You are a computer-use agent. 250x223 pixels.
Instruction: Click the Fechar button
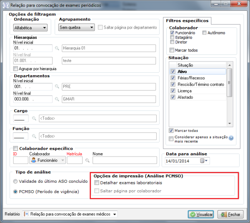coord(230,214)
